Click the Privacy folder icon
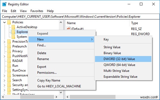Viewport: 160px width, 100px height. click(9, 51)
